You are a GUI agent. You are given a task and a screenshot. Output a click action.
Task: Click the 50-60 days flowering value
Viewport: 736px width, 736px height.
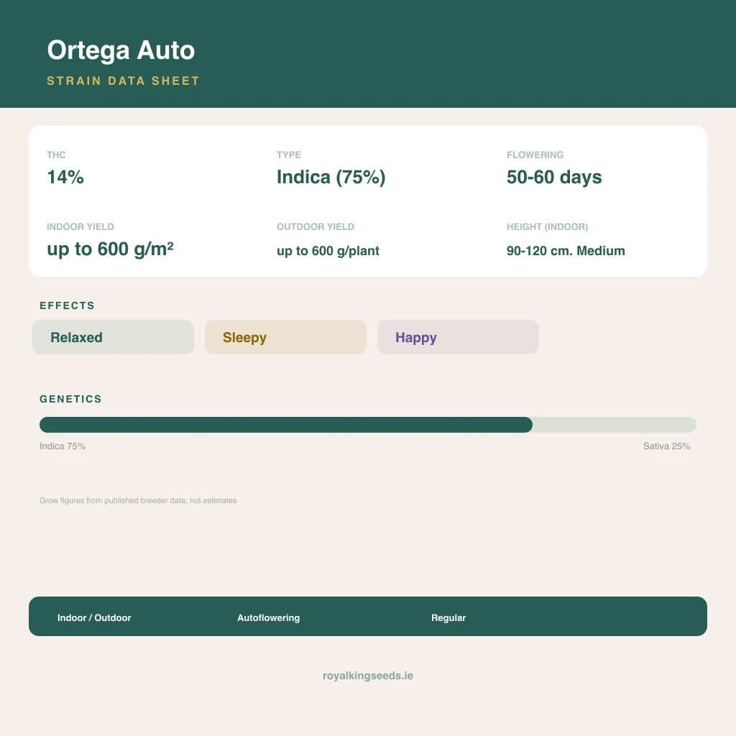coord(554,178)
